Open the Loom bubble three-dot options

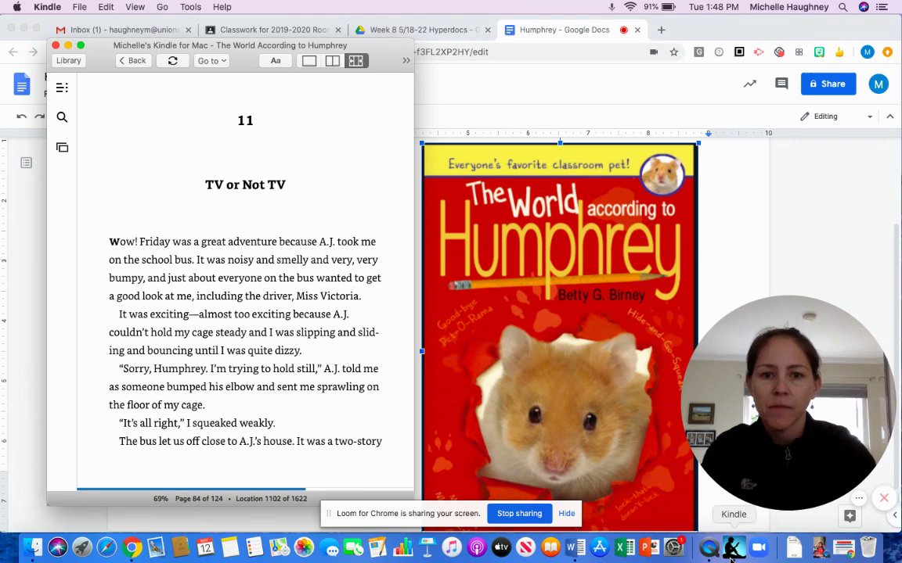click(859, 498)
